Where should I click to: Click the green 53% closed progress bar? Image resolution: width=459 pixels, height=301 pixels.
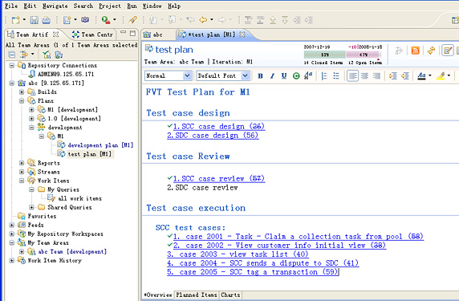point(325,55)
